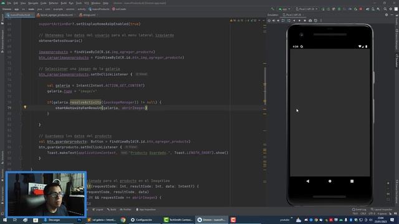Click the Back icon in emulator toolbar
The height and width of the screenshot is (224, 399).
tap(294, 21)
